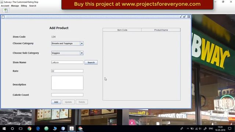Click the internal frame system menu icon

(x=3, y=17)
